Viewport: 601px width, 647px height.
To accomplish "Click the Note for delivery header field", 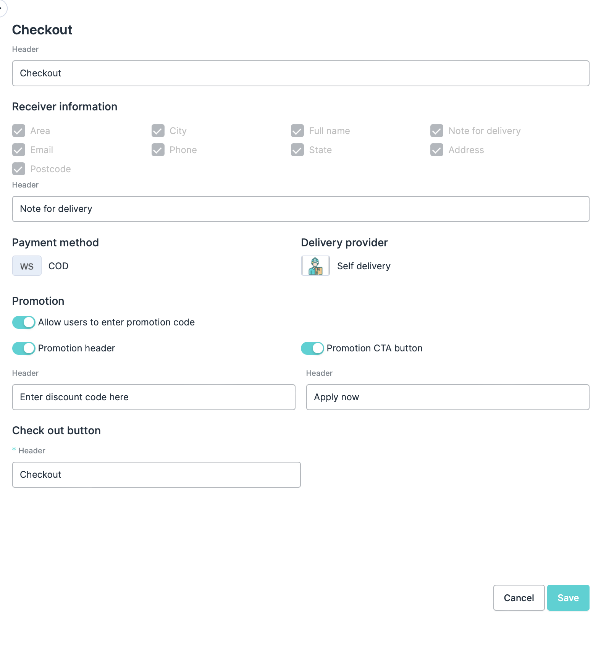I will (x=300, y=209).
